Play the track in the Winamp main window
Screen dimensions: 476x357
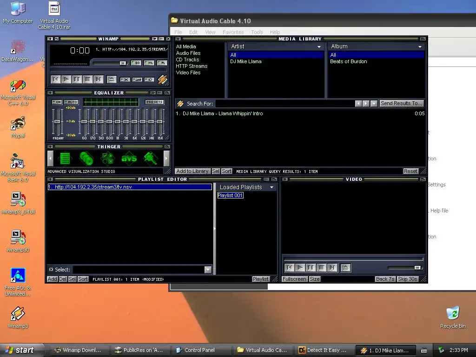coord(66,79)
